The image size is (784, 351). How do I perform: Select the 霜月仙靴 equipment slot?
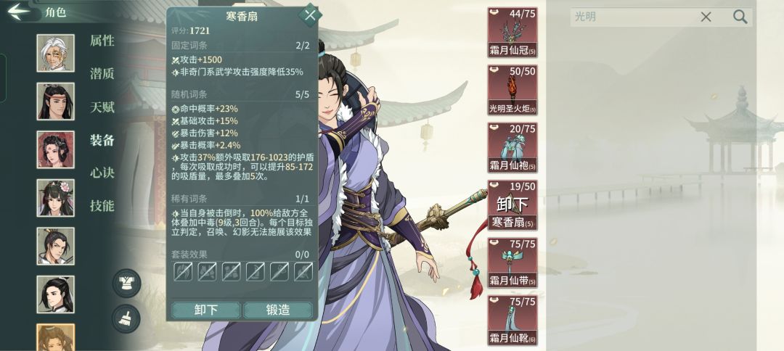(513, 321)
